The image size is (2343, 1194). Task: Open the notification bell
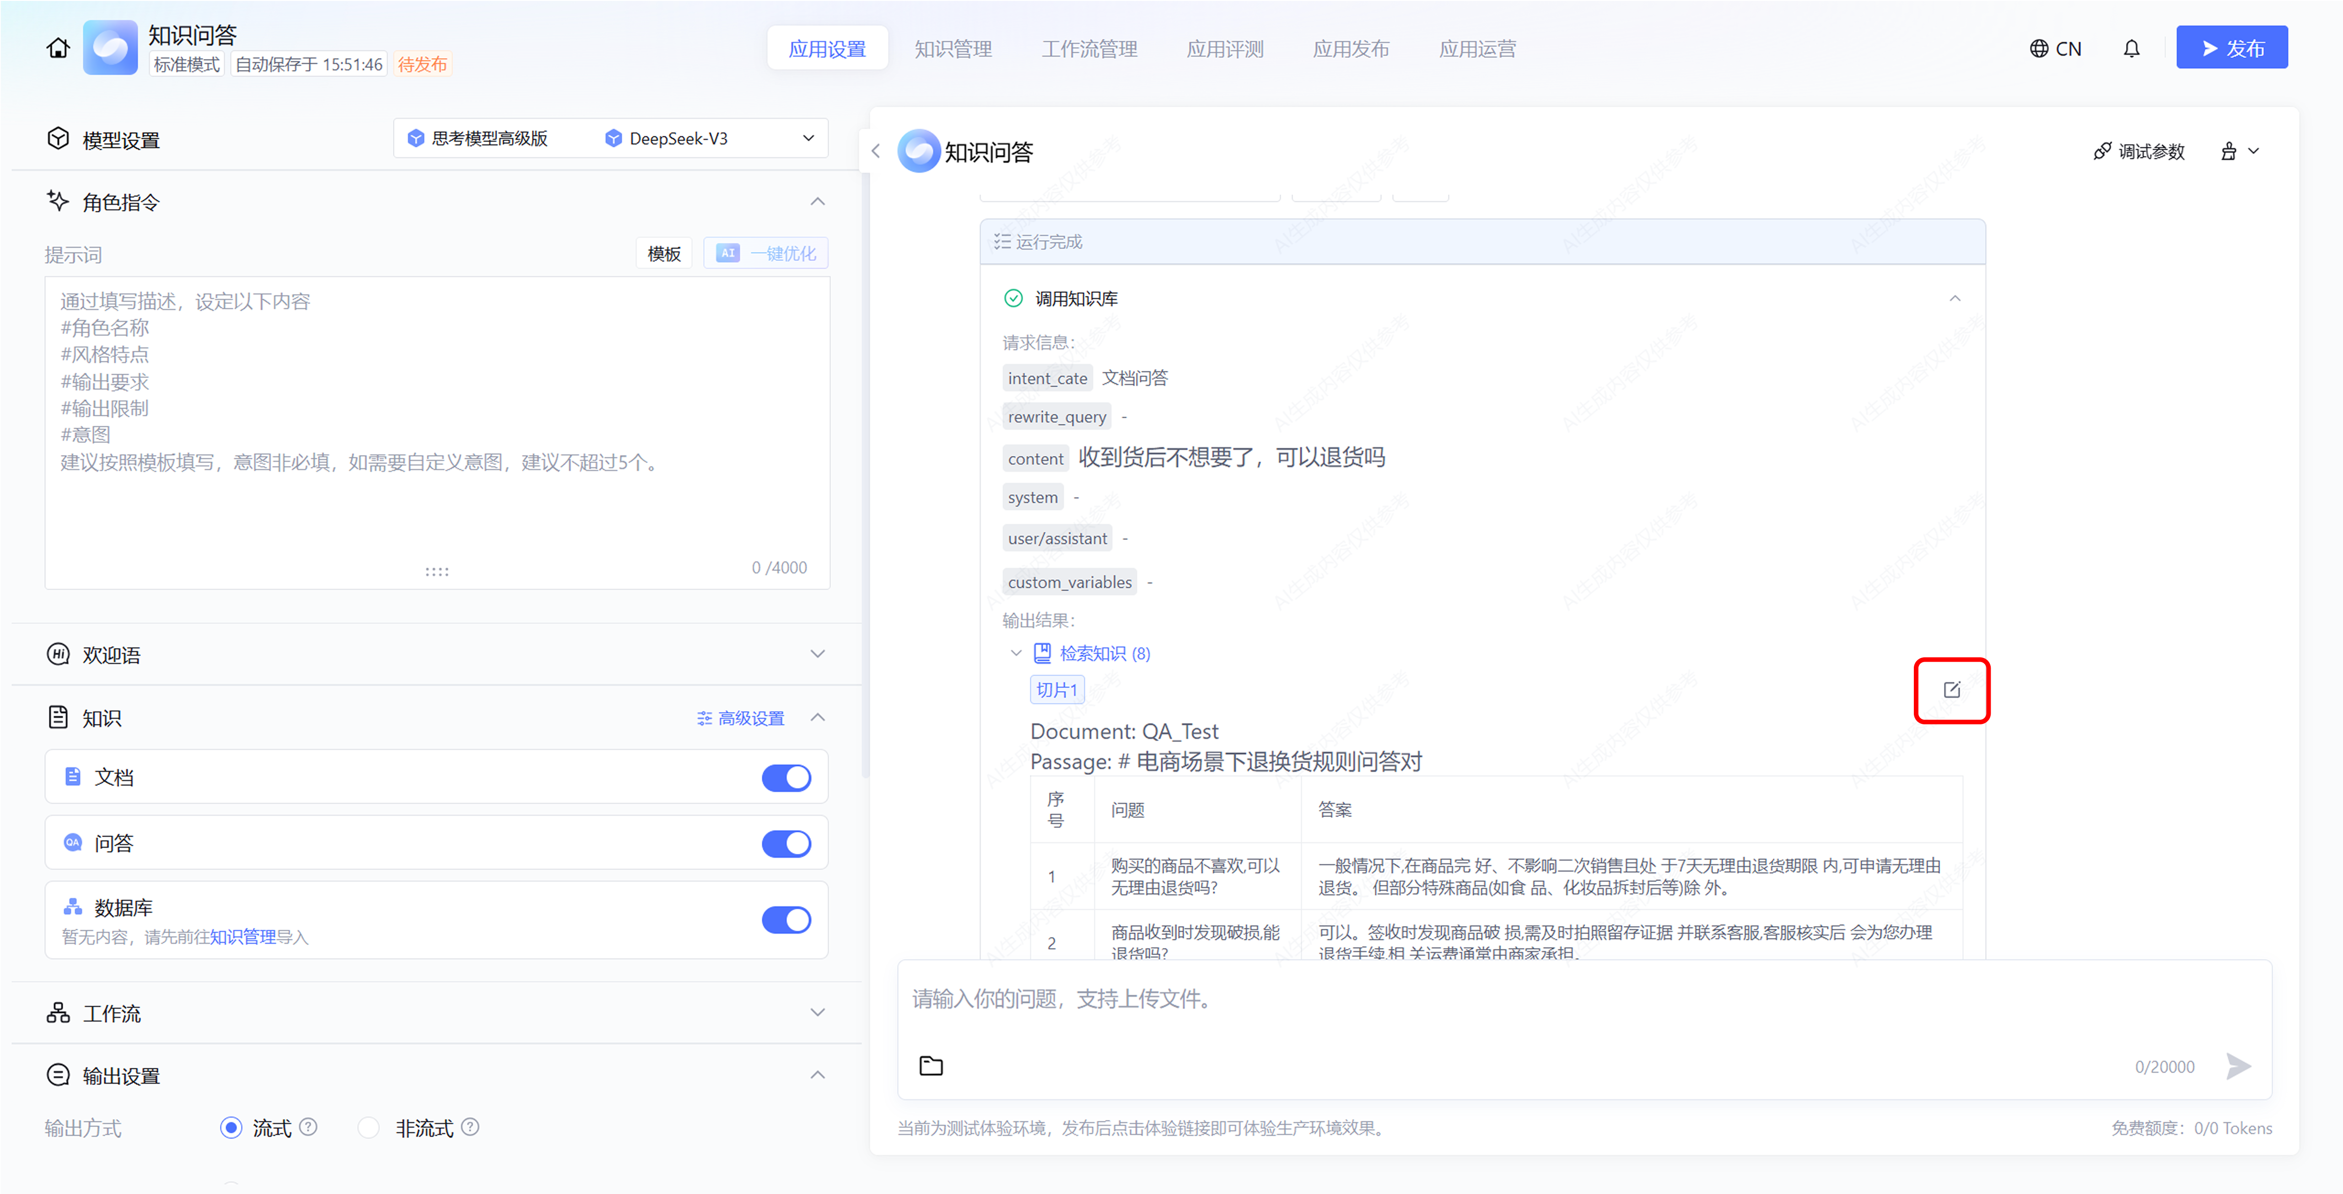pyautogui.click(x=2131, y=48)
